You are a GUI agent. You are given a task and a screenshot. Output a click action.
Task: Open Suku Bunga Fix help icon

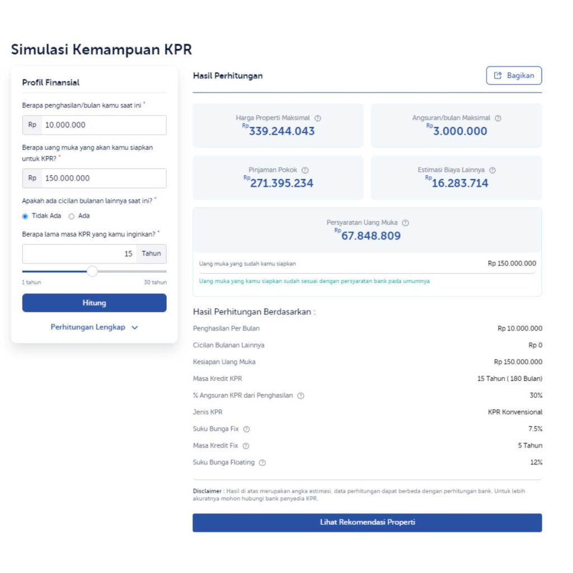[246, 429]
